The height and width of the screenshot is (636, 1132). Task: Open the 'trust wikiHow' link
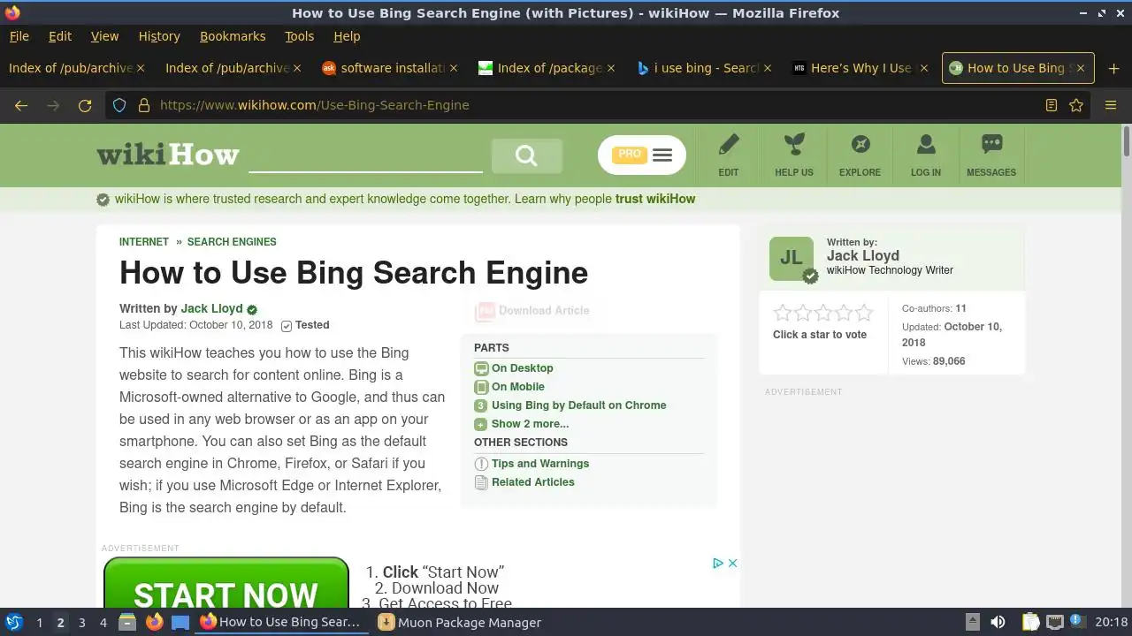coord(655,199)
